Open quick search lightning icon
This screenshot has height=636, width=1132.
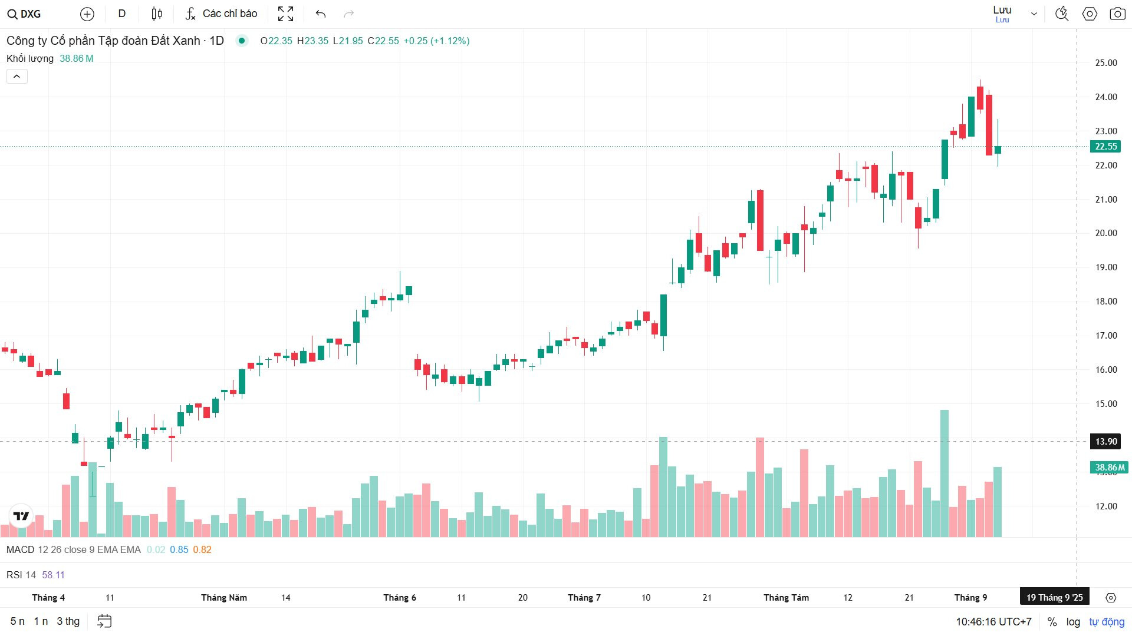pyautogui.click(x=1061, y=14)
